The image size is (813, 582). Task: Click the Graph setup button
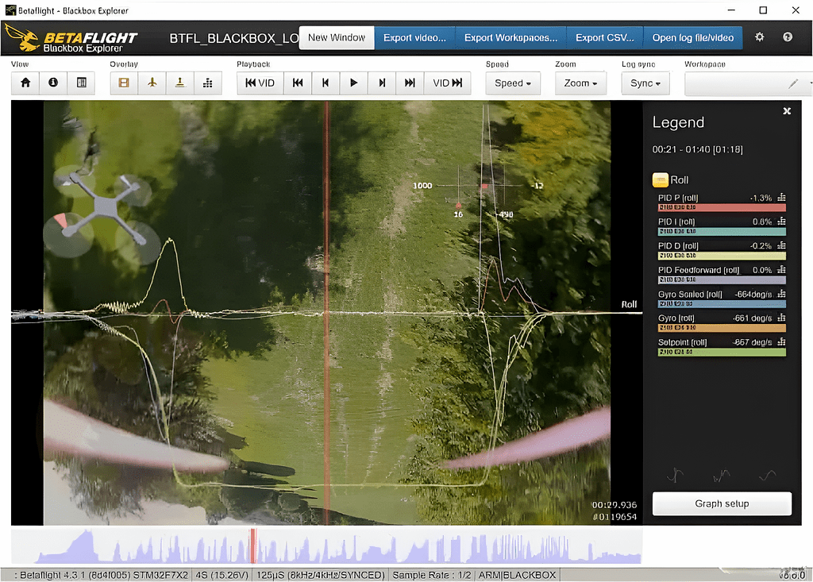tap(722, 503)
